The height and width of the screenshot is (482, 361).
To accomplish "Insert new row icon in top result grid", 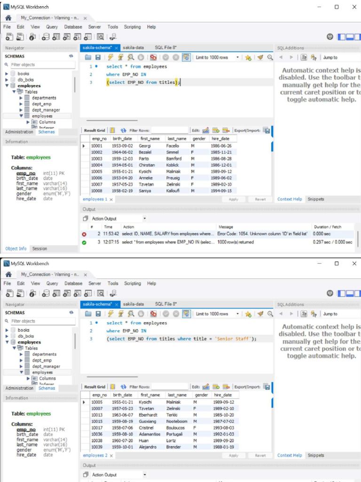I will tap(216, 130).
